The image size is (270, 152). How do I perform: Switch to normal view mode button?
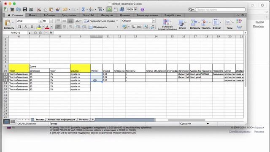tap(7, 122)
